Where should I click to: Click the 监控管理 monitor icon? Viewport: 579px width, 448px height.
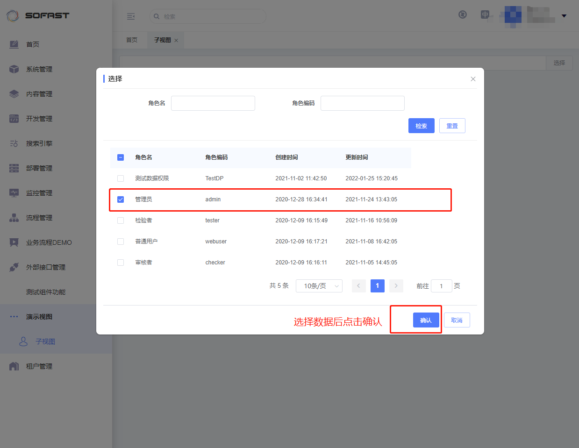(x=14, y=193)
